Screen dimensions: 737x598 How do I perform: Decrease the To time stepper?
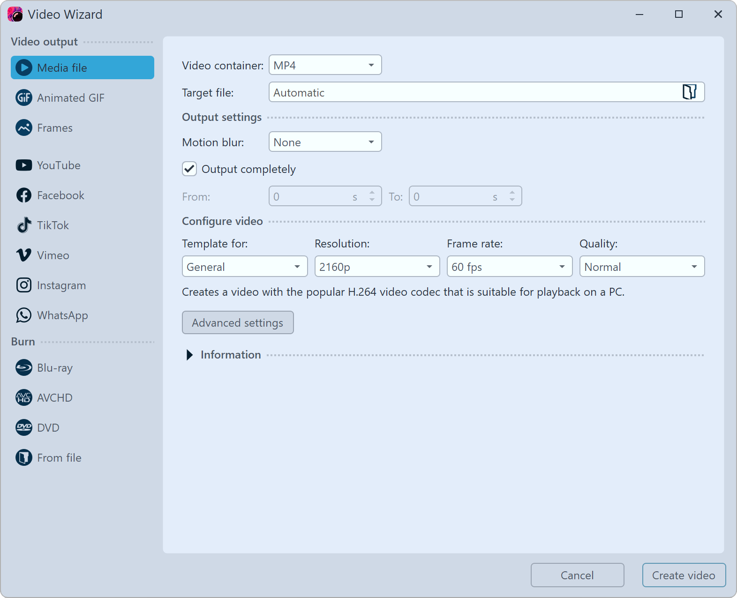(x=512, y=201)
